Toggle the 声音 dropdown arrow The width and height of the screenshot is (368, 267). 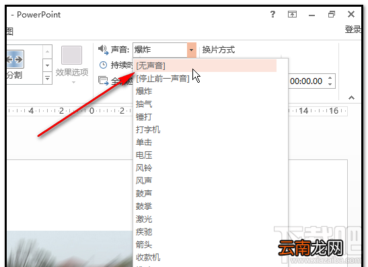(192, 50)
